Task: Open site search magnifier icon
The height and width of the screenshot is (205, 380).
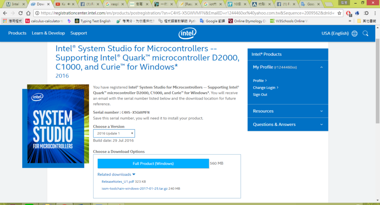Action: pos(366,33)
